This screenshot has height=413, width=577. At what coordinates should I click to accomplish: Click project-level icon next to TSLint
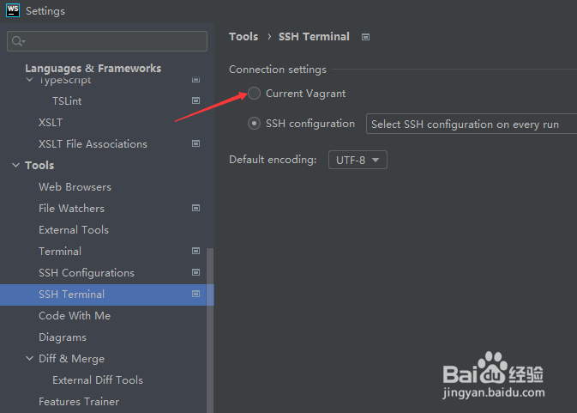tap(195, 101)
